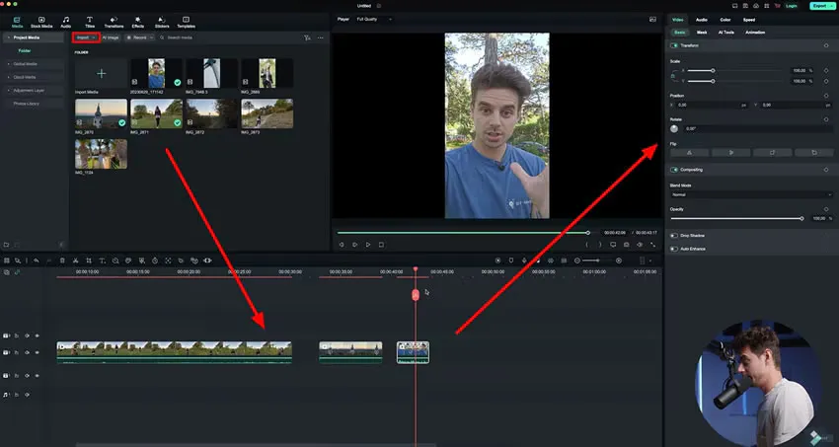Switch to the Color tab
Screen dimensions: 839x447
coord(725,20)
